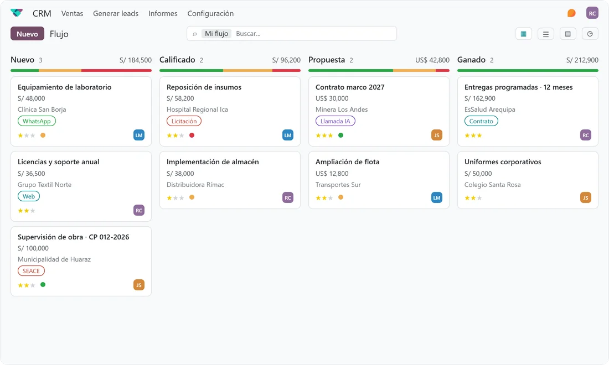Click RC avatar on Implementación de almacén card
The width and height of the screenshot is (609, 365).
(x=287, y=197)
